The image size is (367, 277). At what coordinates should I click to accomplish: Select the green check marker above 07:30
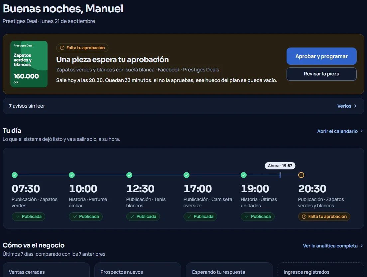[x=15, y=175]
